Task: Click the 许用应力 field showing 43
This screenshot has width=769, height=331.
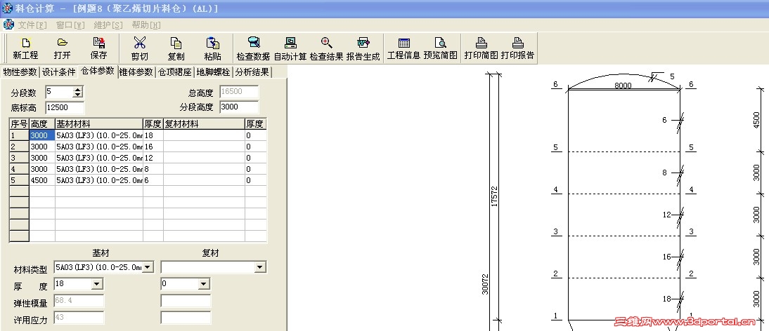Action: click(79, 317)
